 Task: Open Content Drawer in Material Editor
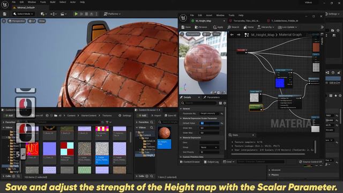(190, 162)
